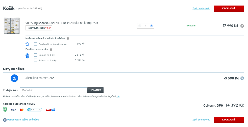The width and height of the screenshot is (248, 127).
Task: Open product title Samsung RS66N8100SL/EF
Action: tap(62, 23)
